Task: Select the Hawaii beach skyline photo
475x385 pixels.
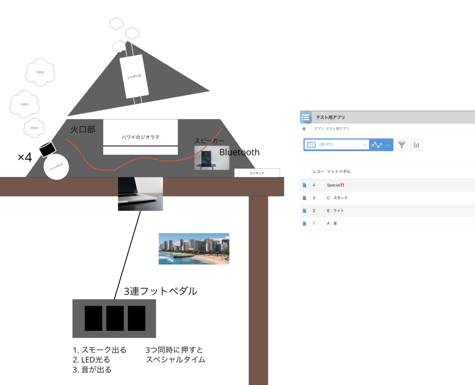Action: [x=194, y=249]
